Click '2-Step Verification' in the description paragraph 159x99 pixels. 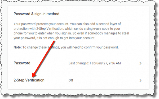coord(50,29)
